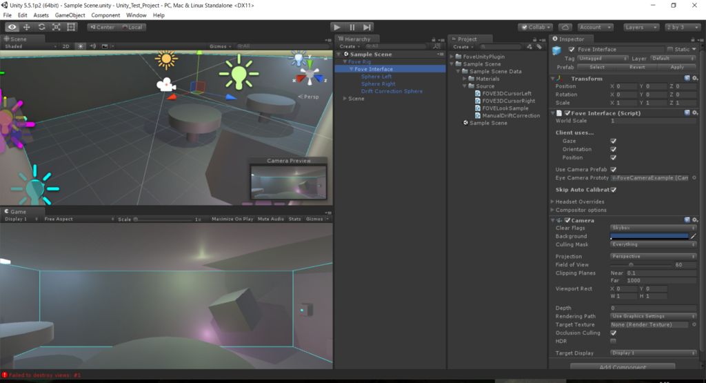Select the Rect transform tool

[x=71, y=27]
